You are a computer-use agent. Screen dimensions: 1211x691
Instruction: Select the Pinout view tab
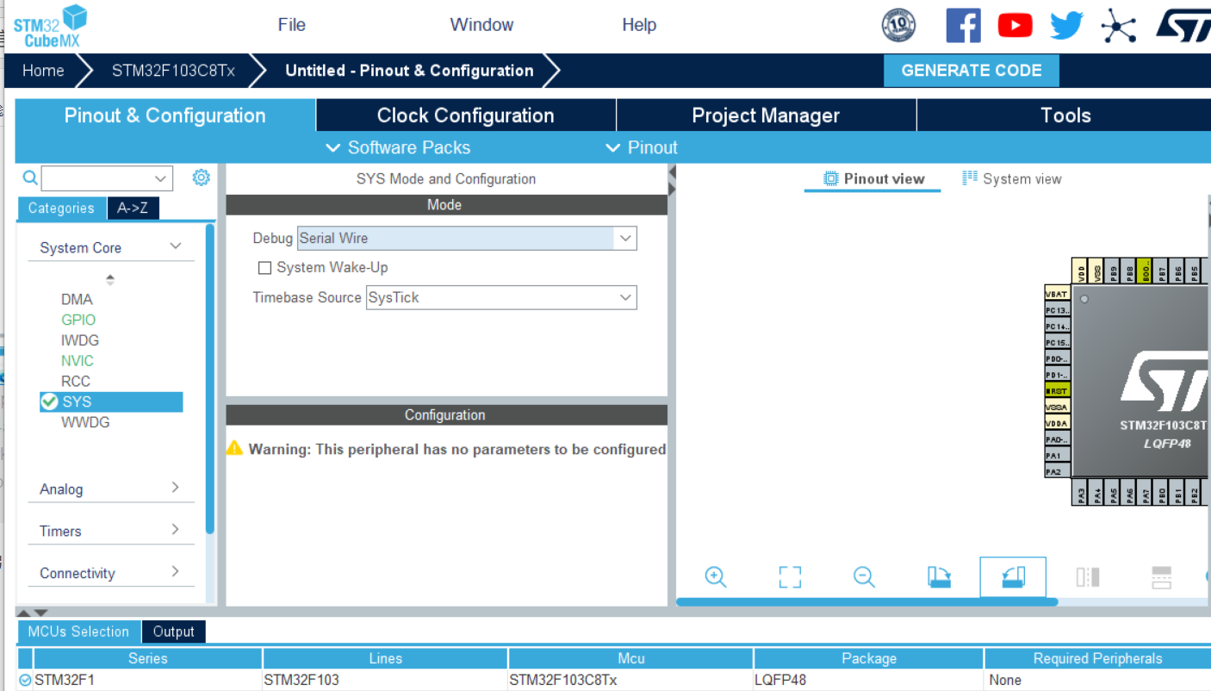click(x=873, y=178)
